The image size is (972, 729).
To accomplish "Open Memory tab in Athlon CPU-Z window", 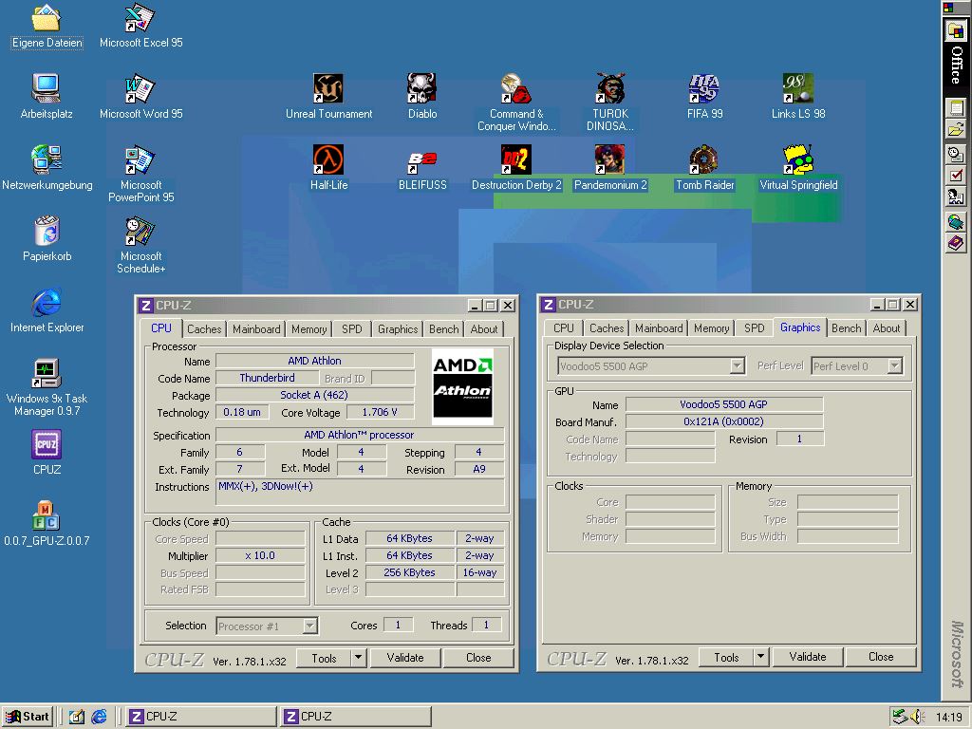I will pos(308,329).
